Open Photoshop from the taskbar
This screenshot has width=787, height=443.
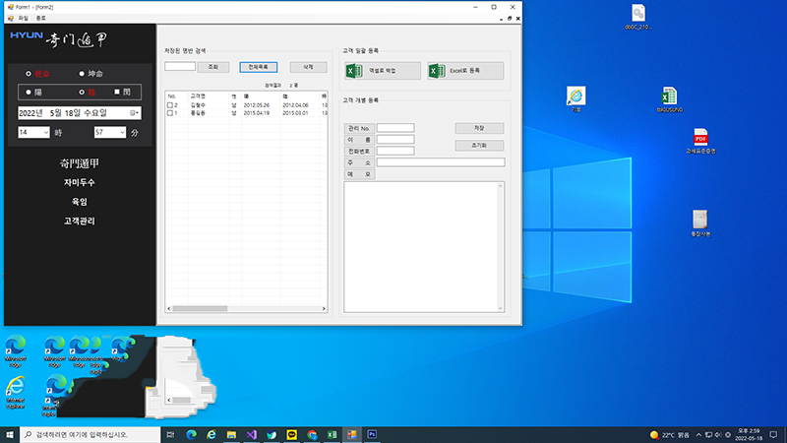372,434
